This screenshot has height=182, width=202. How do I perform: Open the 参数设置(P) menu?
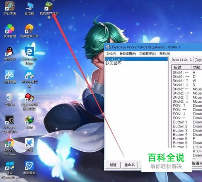click(128, 54)
